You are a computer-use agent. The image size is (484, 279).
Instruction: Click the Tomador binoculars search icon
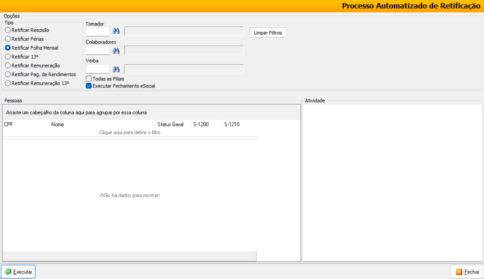[x=116, y=32]
